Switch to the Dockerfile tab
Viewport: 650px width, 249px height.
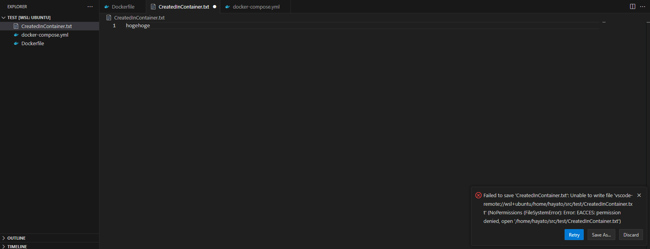[122, 7]
